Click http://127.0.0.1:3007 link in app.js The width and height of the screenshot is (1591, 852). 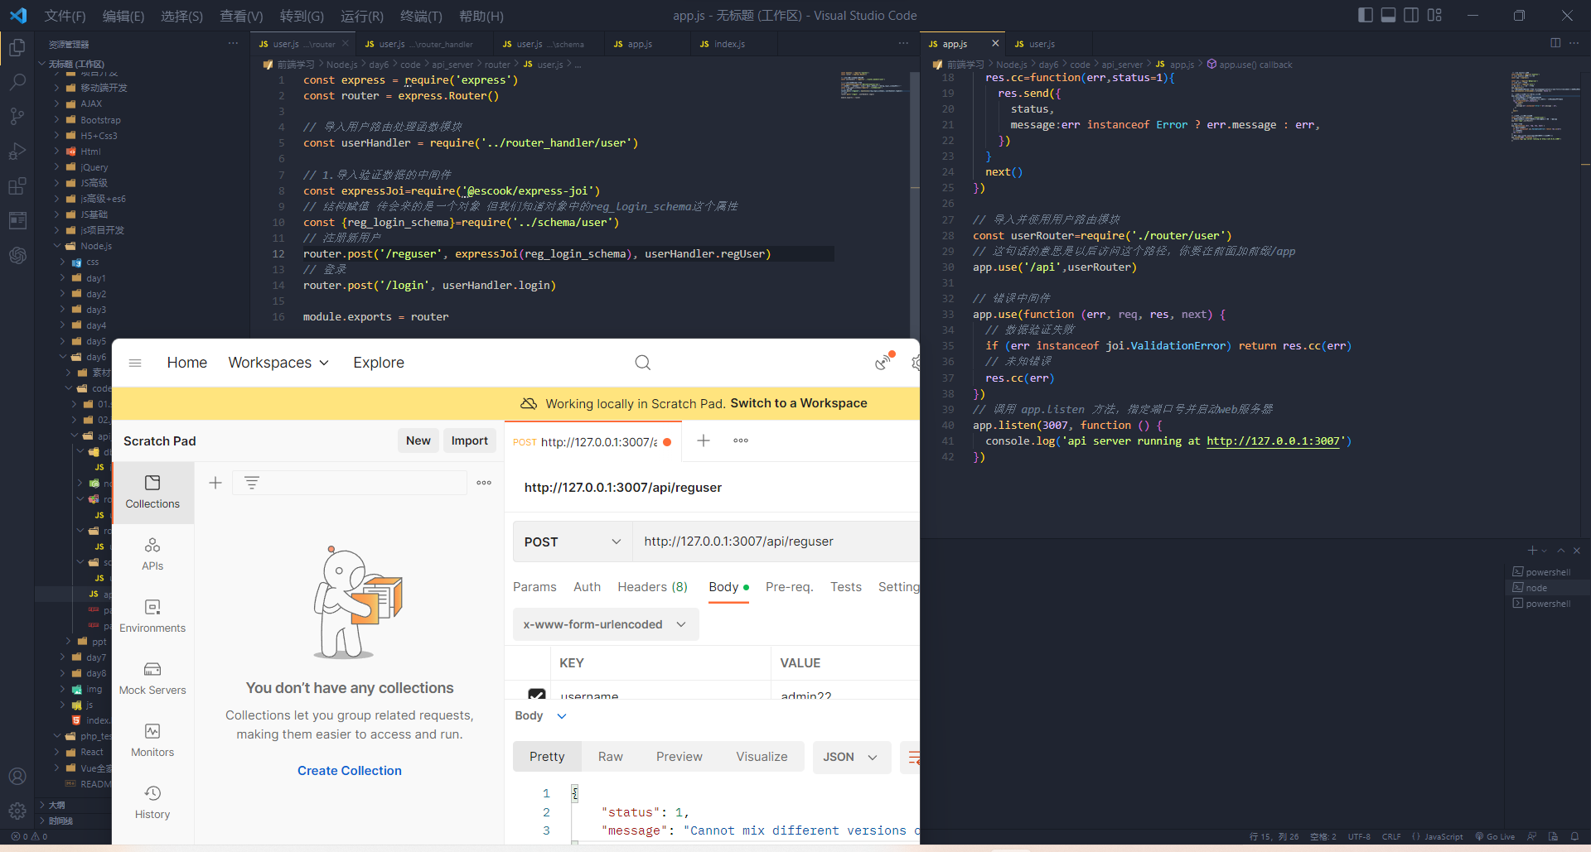point(1273,441)
